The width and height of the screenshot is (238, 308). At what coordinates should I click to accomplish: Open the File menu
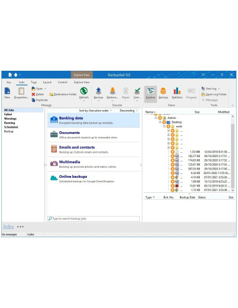pos(9,82)
